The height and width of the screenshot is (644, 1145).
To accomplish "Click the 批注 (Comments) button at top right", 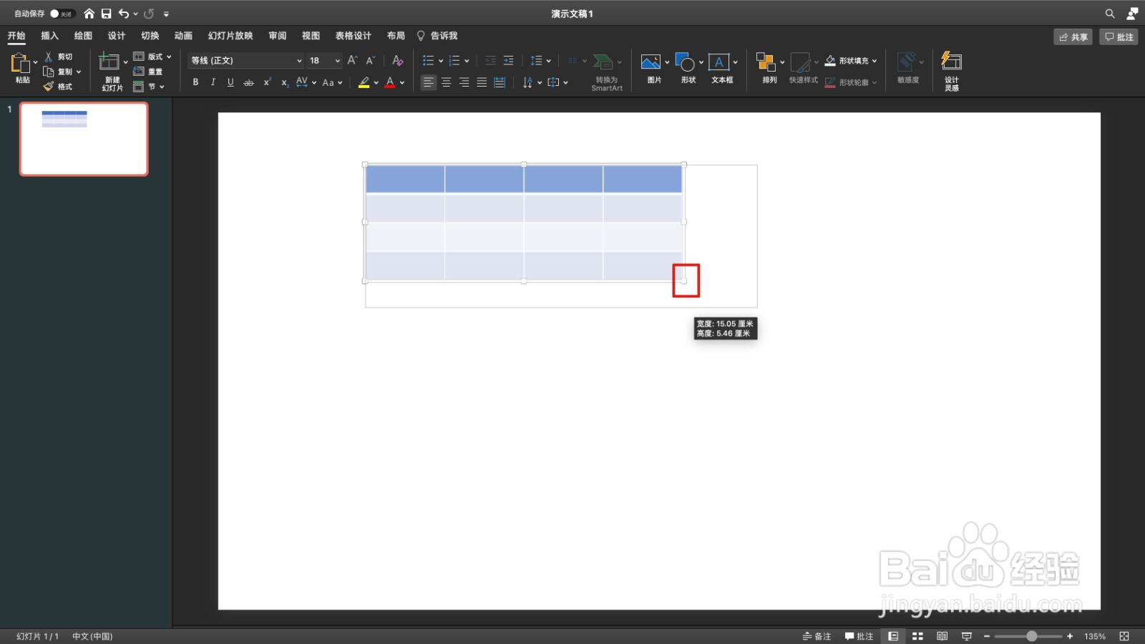I will (1119, 36).
